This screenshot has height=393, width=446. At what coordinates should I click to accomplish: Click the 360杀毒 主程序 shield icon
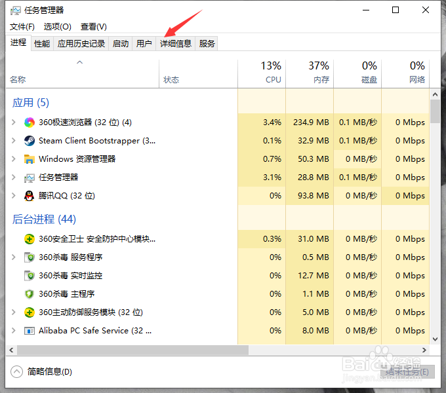click(30, 294)
